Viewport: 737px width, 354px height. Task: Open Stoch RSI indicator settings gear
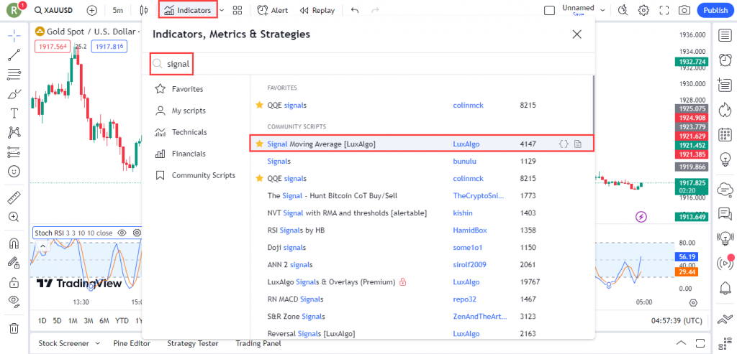(x=137, y=233)
